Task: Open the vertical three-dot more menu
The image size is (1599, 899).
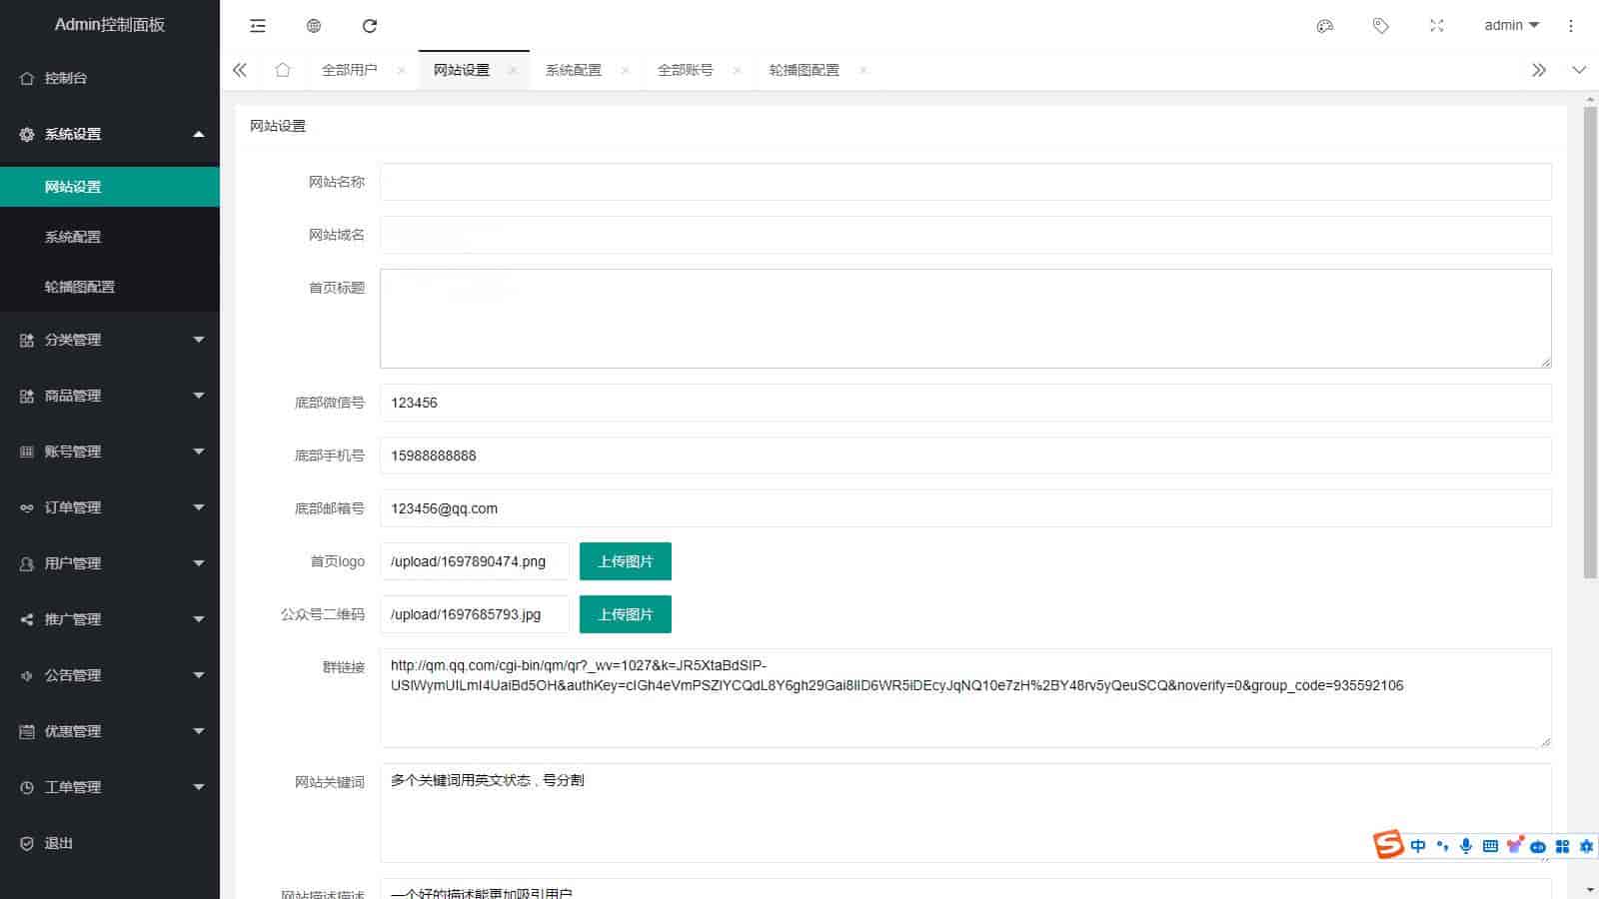Action: pos(1571,26)
